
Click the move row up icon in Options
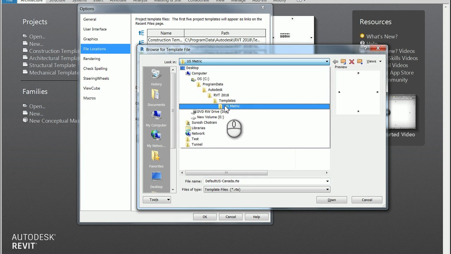pos(141,33)
